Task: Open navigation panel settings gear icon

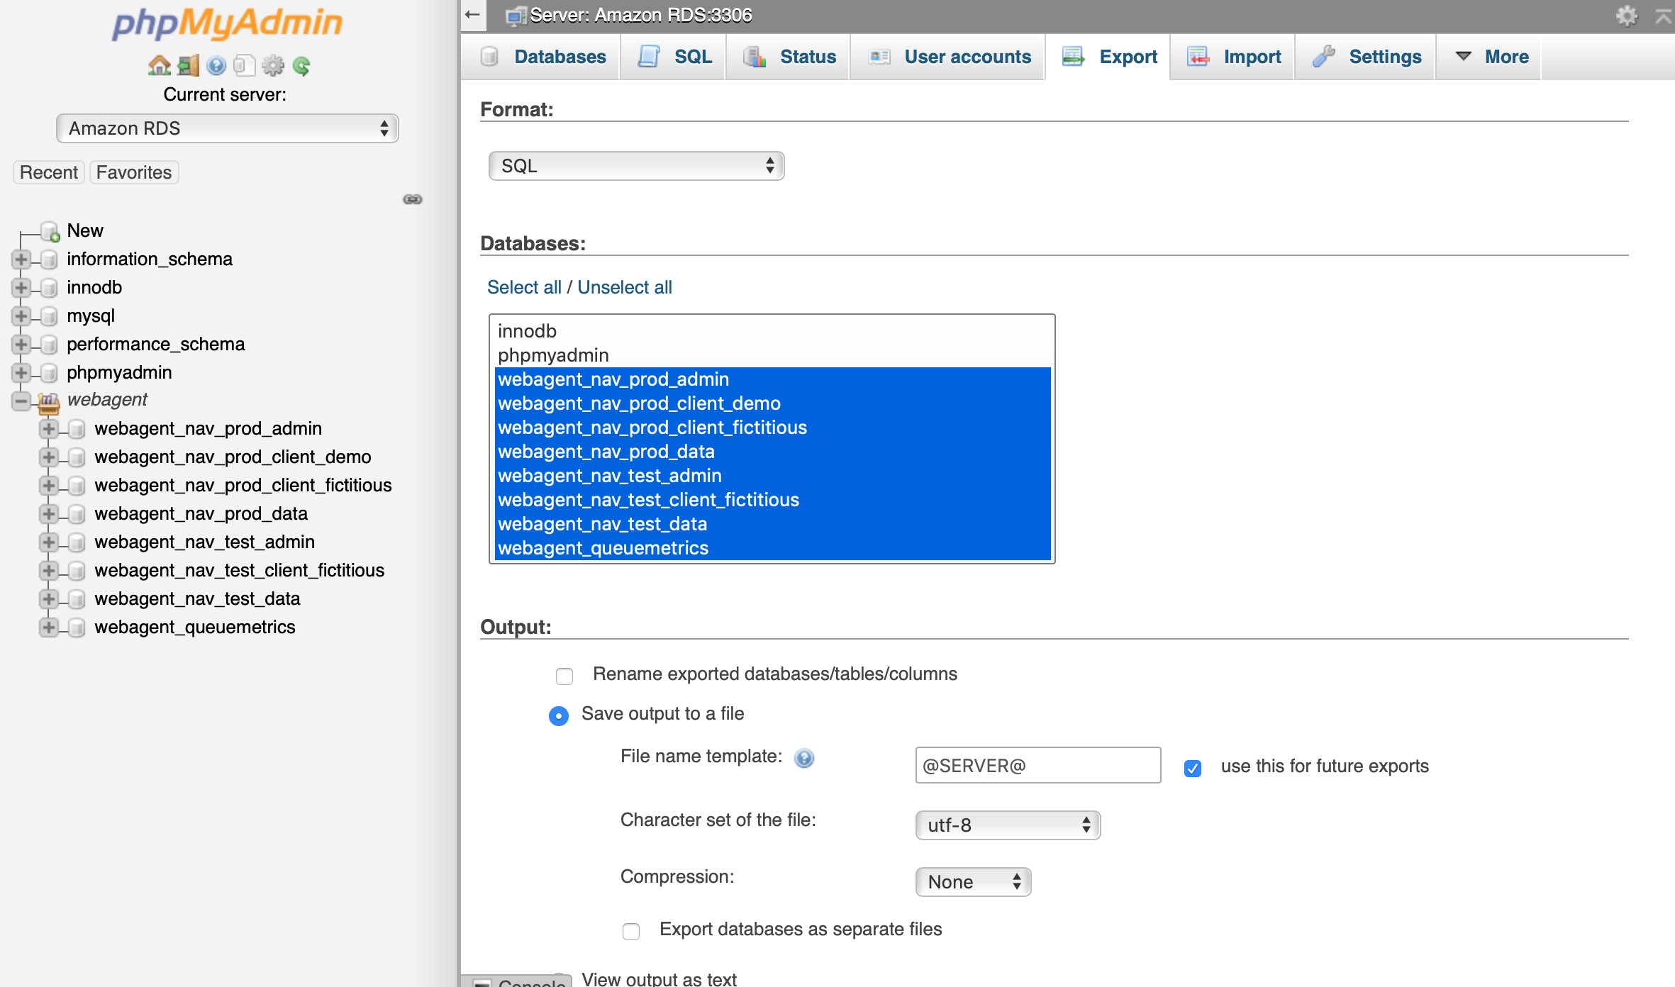Action: [273, 66]
